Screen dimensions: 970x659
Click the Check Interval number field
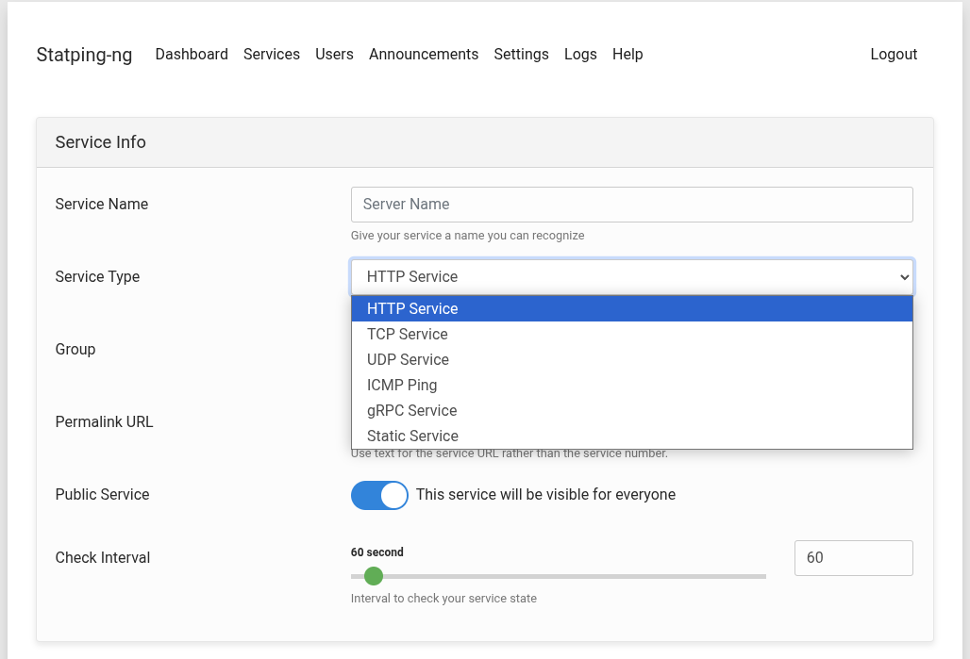pyautogui.click(x=853, y=558)
